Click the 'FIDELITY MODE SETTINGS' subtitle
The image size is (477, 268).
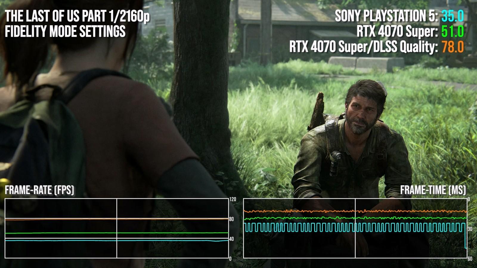coord(65,32)
